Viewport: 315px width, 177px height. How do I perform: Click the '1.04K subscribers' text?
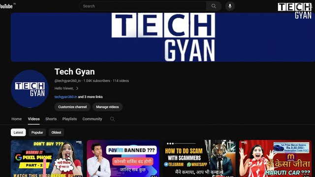point(96,81)
